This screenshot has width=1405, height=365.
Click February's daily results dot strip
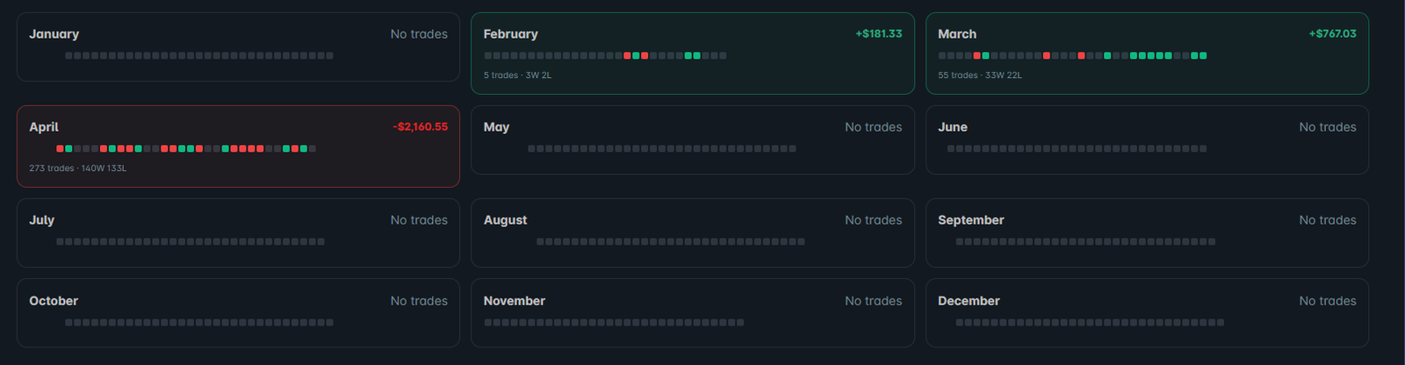coord(605,55)
